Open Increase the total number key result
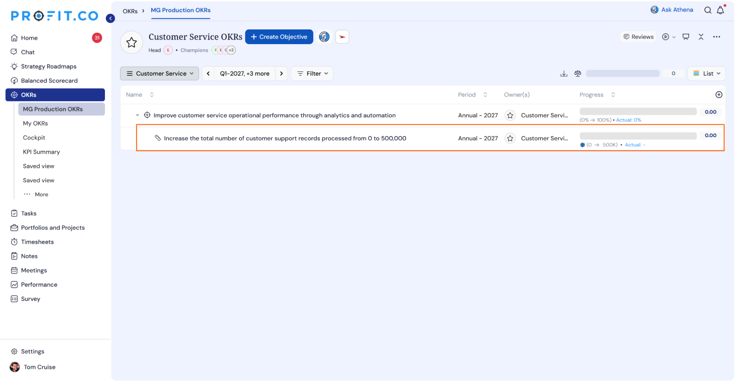The height and width of the screenshot is (382, 736). [x=285, y=138]
